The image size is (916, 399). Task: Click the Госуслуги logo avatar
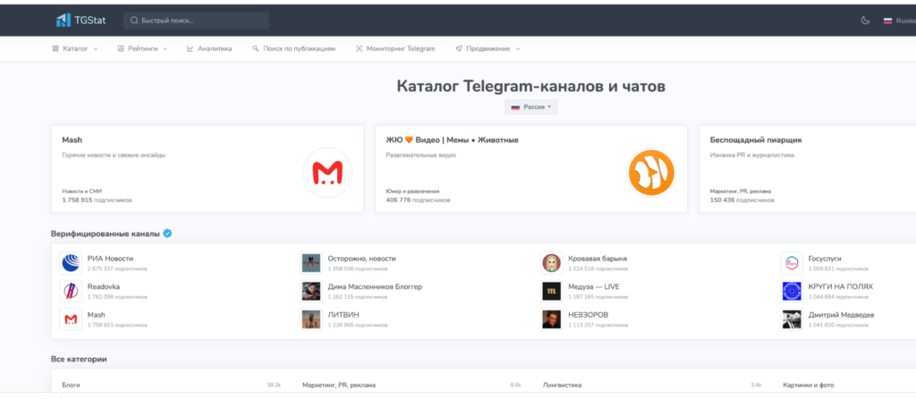(792, 263)
